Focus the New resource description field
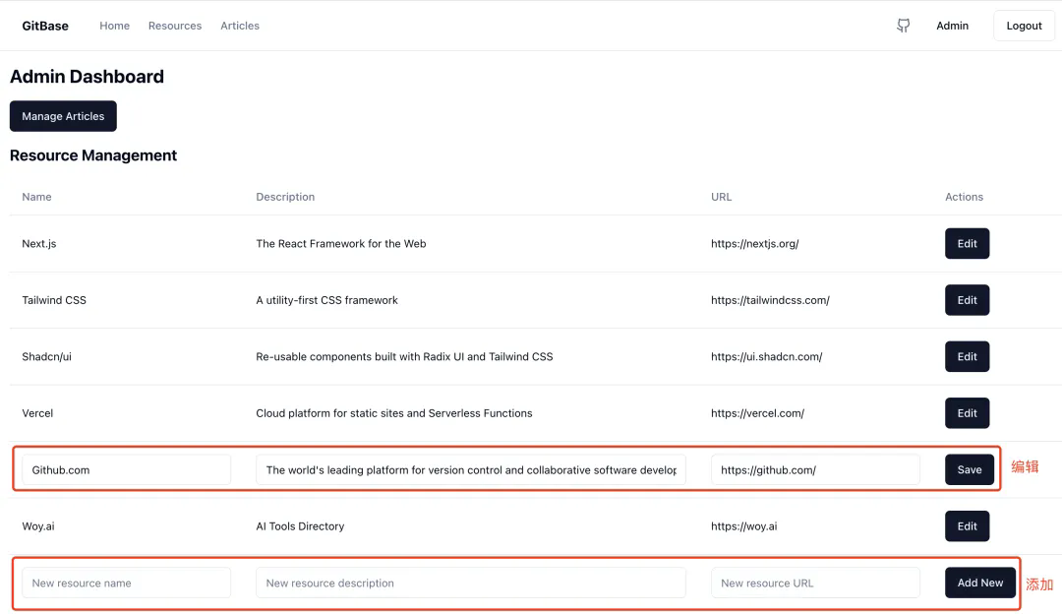This screenshot has width=1062, height=614. click(471, 583)
